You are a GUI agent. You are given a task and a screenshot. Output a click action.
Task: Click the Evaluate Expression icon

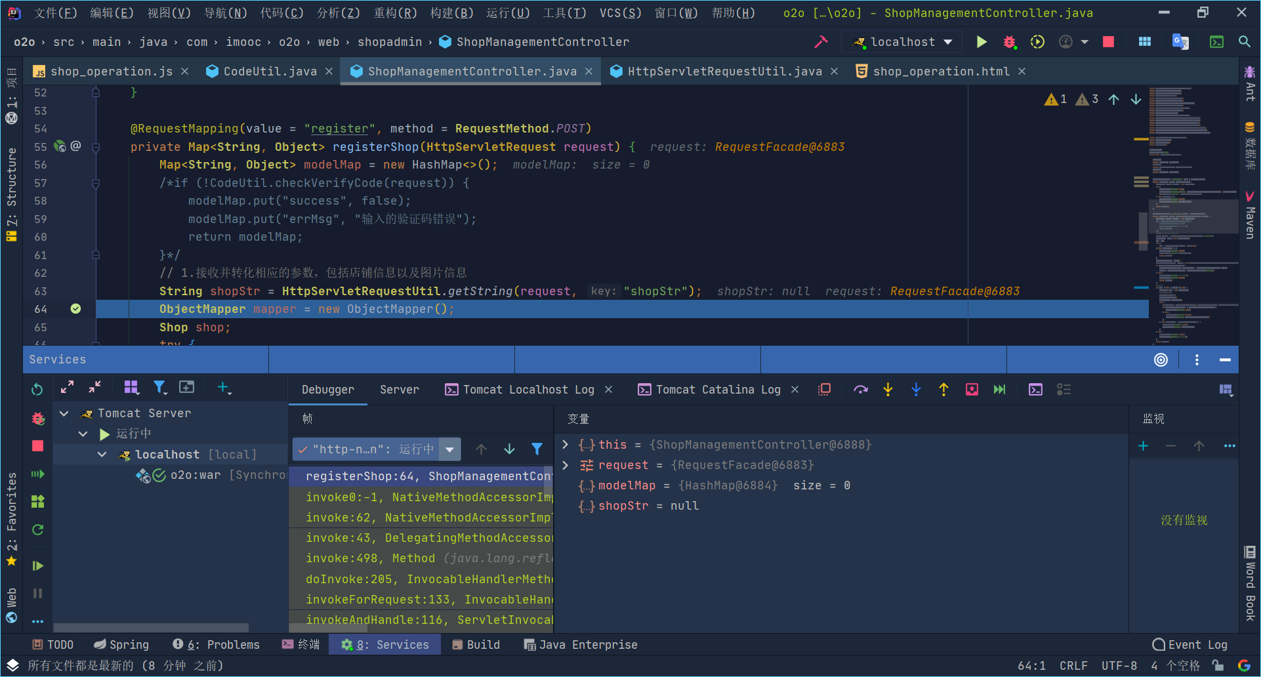pyautogui.click(x=1036, y=390)
